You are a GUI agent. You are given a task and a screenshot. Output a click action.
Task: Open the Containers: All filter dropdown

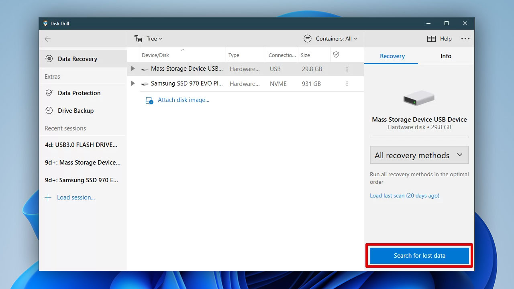330,39
